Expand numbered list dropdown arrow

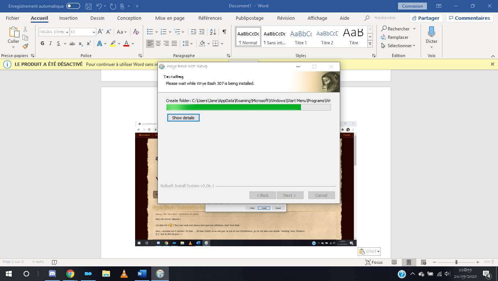pos(170,32)
